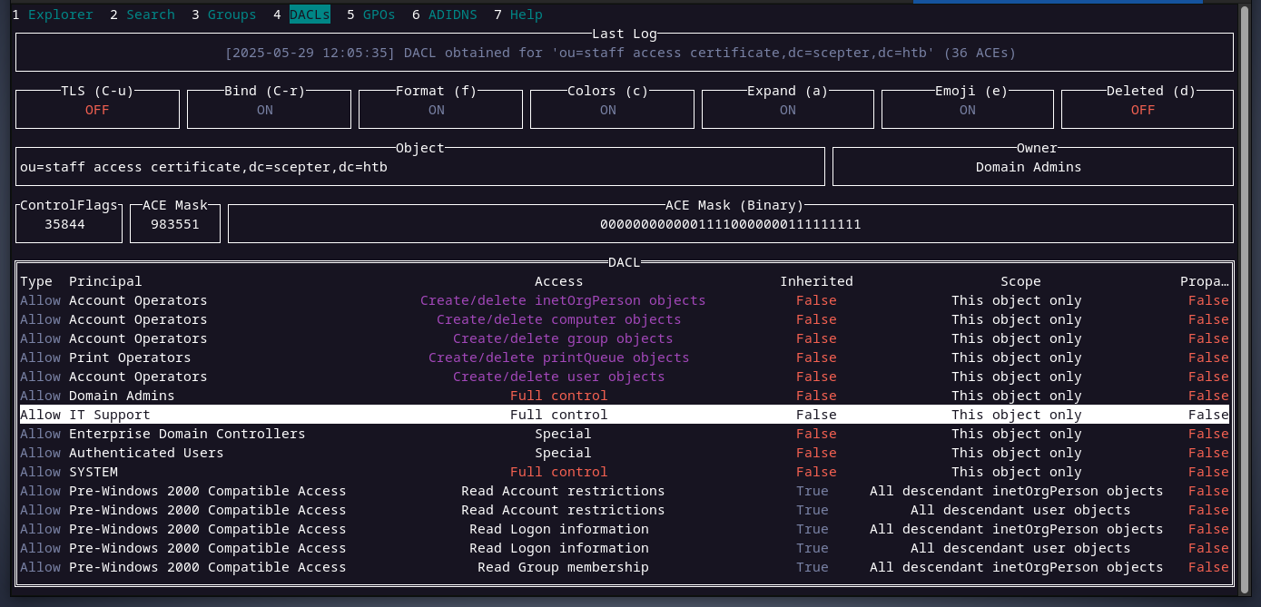Open the Search tab
This screenshot has width=1261, height=607.
150,15
